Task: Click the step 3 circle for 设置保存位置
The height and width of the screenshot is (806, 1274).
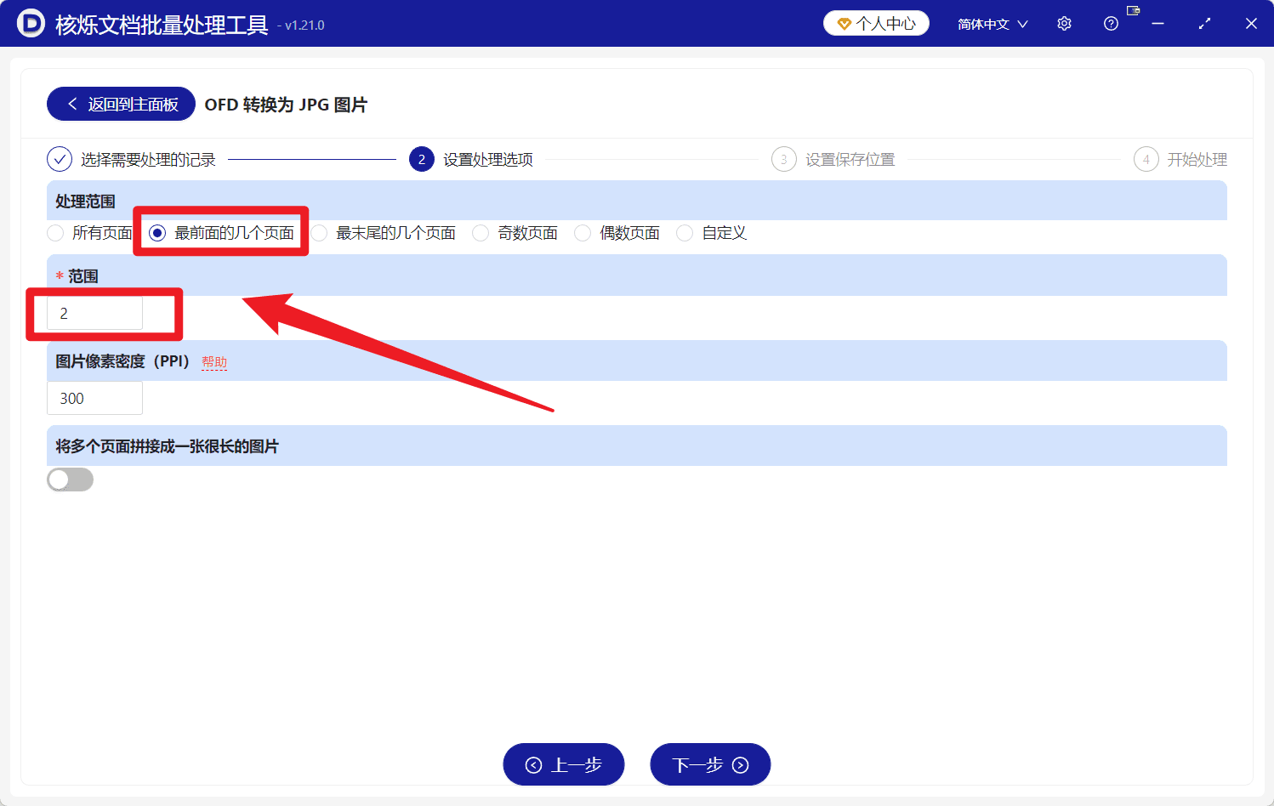Action: 783,159
